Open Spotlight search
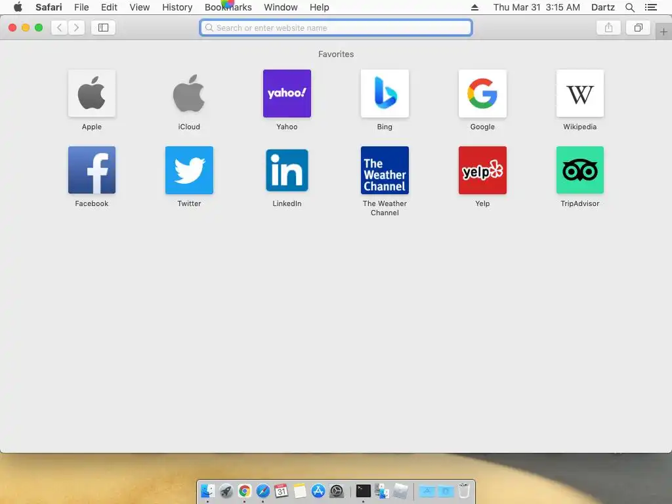Viewport: 672px width, 504px height. [629, 7]
